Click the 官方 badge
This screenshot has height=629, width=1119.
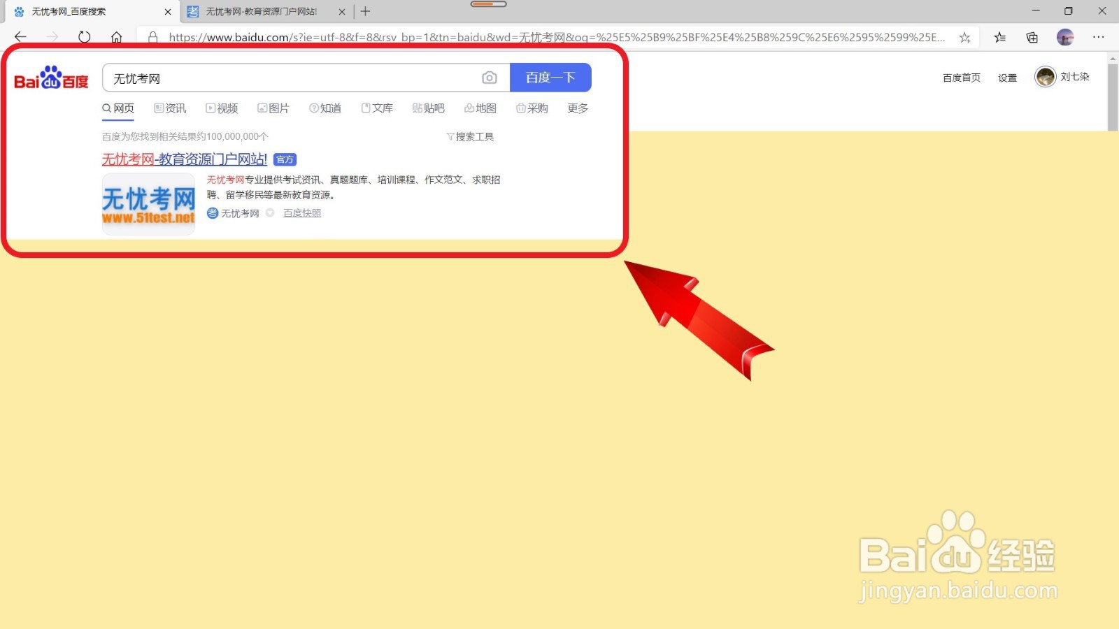tap(285, 160)
